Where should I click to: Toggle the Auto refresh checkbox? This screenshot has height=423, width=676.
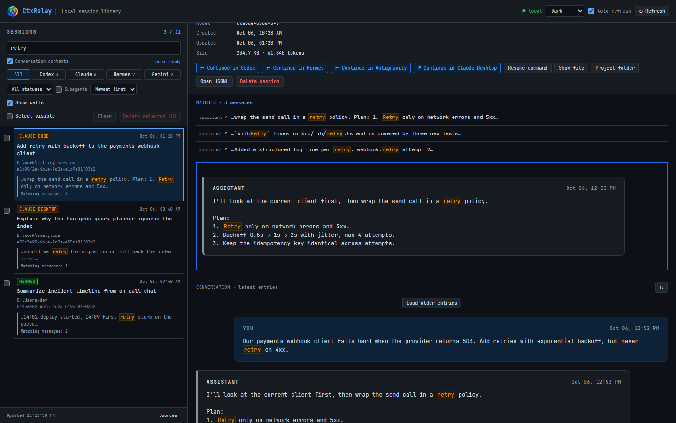pos(591,11)
